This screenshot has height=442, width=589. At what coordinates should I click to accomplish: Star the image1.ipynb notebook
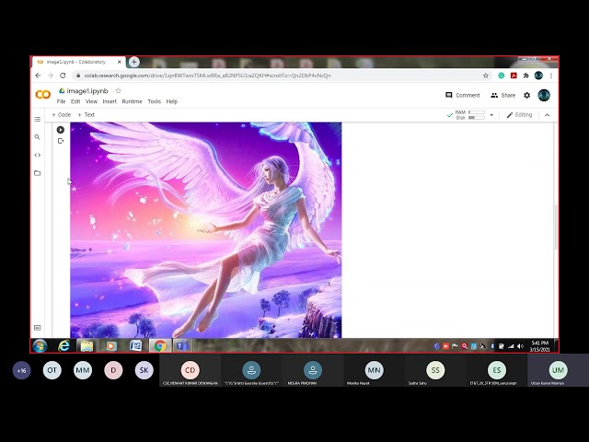pyautogui.click(x=119, y=90)
